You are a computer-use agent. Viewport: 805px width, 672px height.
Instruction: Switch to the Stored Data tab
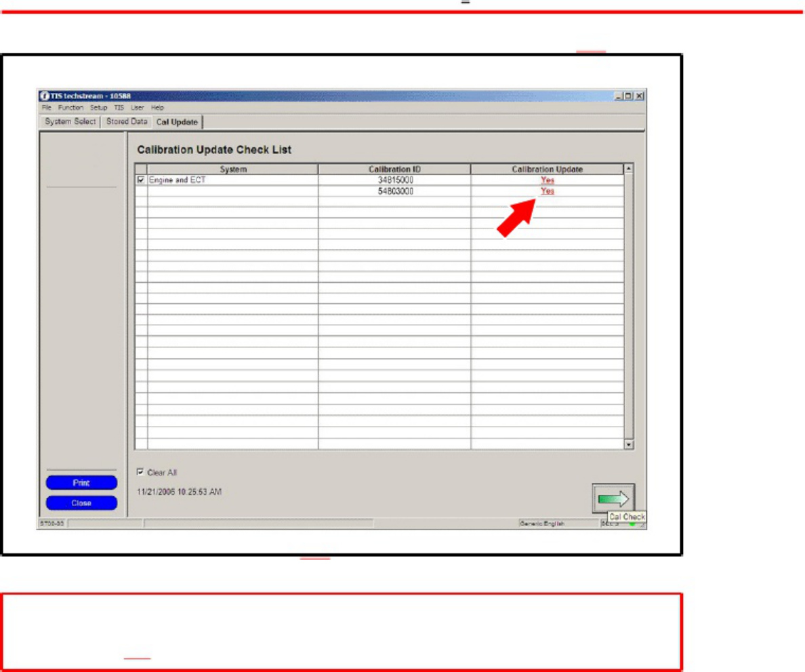pos(126,121)
